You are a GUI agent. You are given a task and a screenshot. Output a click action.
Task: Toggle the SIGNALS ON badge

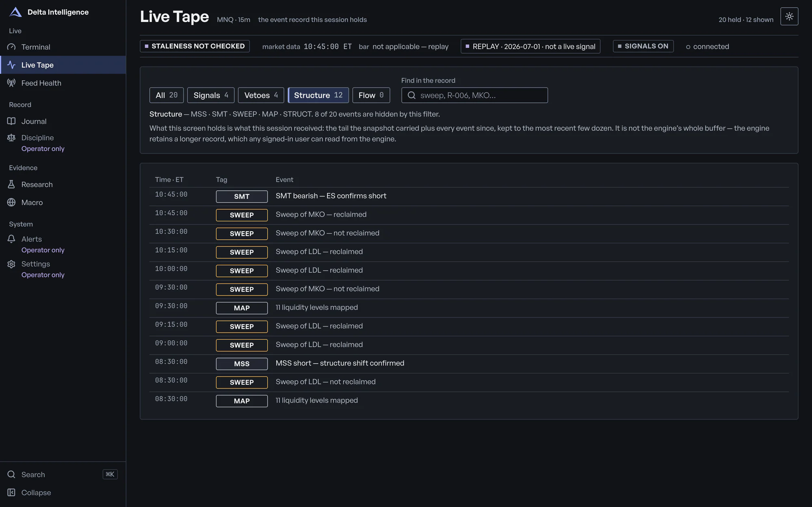point(643,46)
